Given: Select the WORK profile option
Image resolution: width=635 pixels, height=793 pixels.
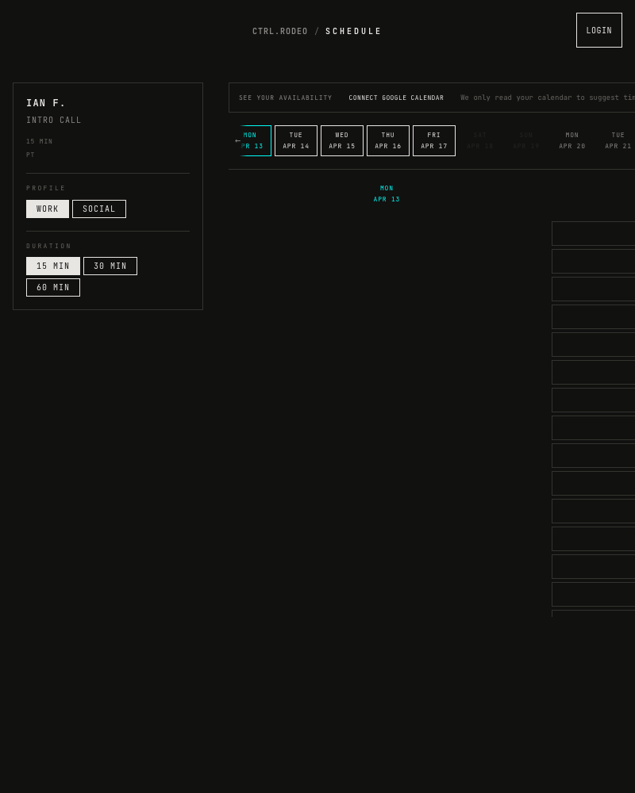Looking at the screenshot, I should [x=47, y=209].
